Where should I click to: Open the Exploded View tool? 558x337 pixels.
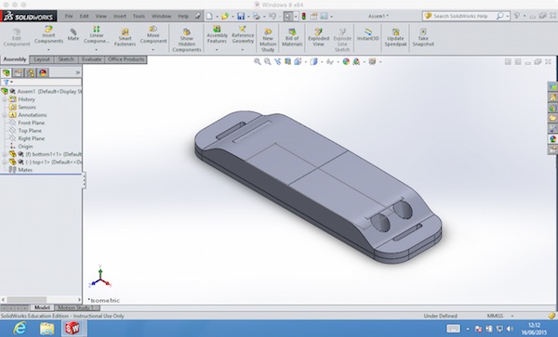(x=318, y=37)
